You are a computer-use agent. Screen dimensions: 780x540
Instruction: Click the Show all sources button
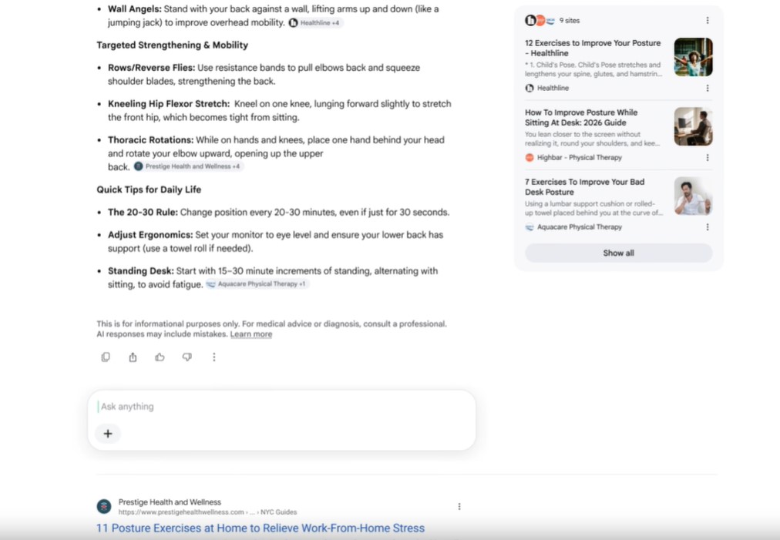coord(618,253)
